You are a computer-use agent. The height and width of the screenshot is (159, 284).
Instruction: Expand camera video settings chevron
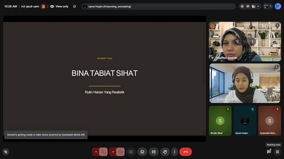point(113,152)
